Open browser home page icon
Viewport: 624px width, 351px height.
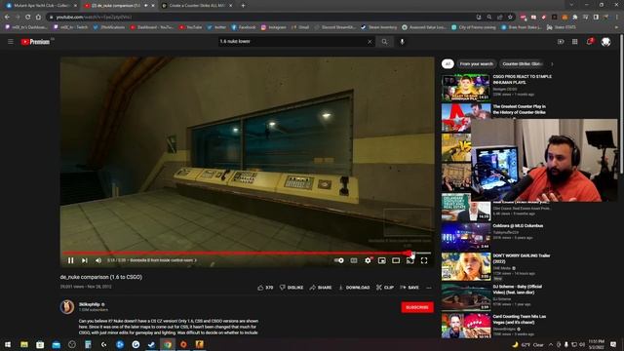click(38, 17)
